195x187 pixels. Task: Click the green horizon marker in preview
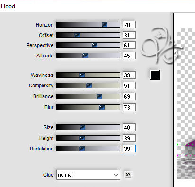click(x=178, y=144)
